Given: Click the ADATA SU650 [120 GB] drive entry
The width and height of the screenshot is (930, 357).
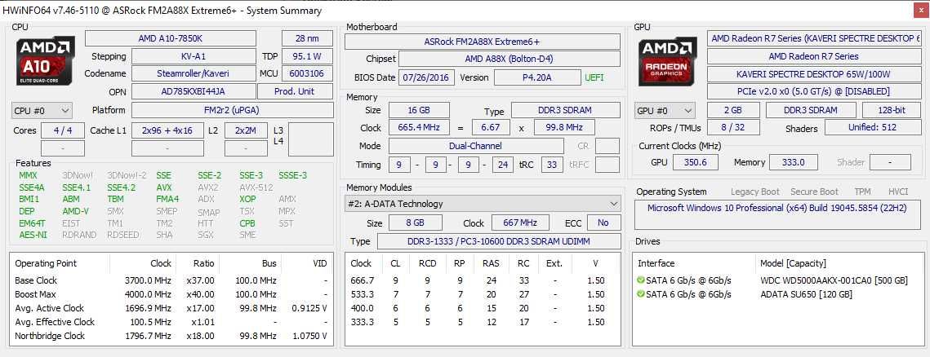Looking at the screenshot, I should (805, 294).
